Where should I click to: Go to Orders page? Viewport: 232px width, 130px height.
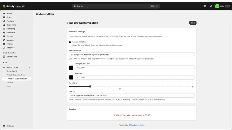9,17
